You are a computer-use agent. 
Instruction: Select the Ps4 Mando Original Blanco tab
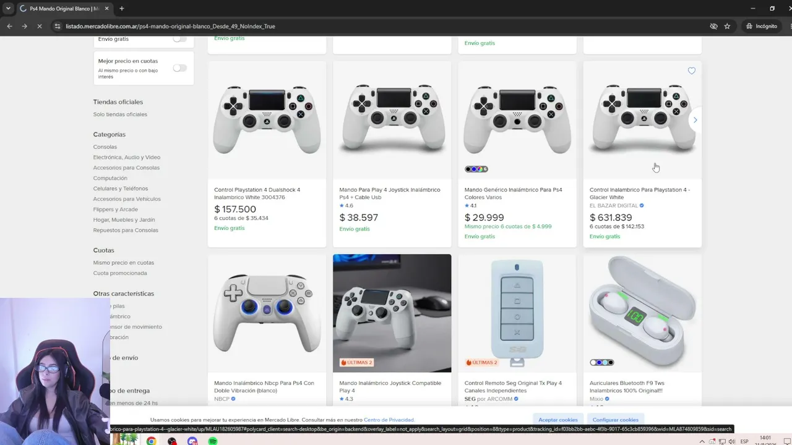pyautogui.click(x=63, y=9)
